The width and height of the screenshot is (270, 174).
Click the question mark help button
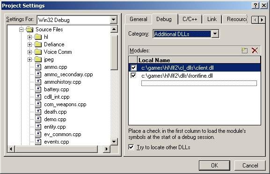pyautogui.click(x=255, y=6)
